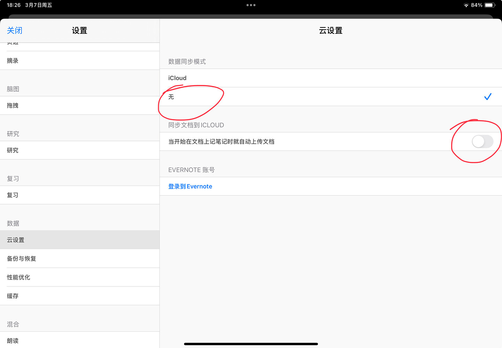Open the 复习 settings row

80,195
